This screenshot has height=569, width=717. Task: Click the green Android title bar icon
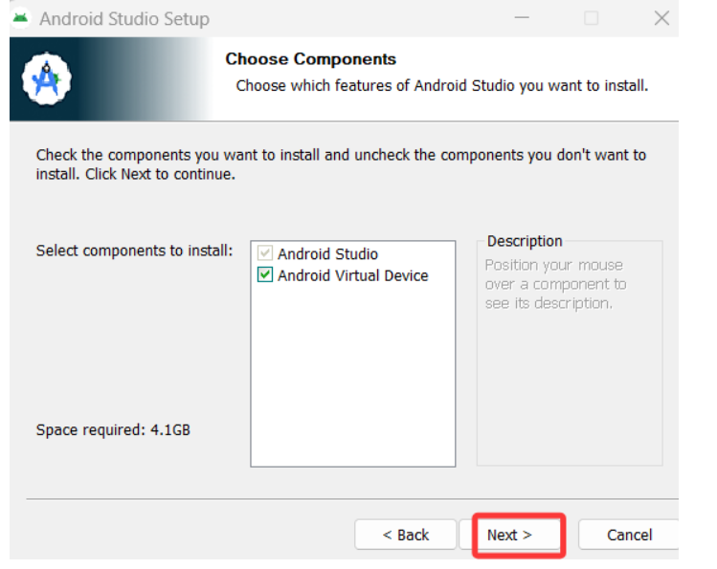click(20, 18)
